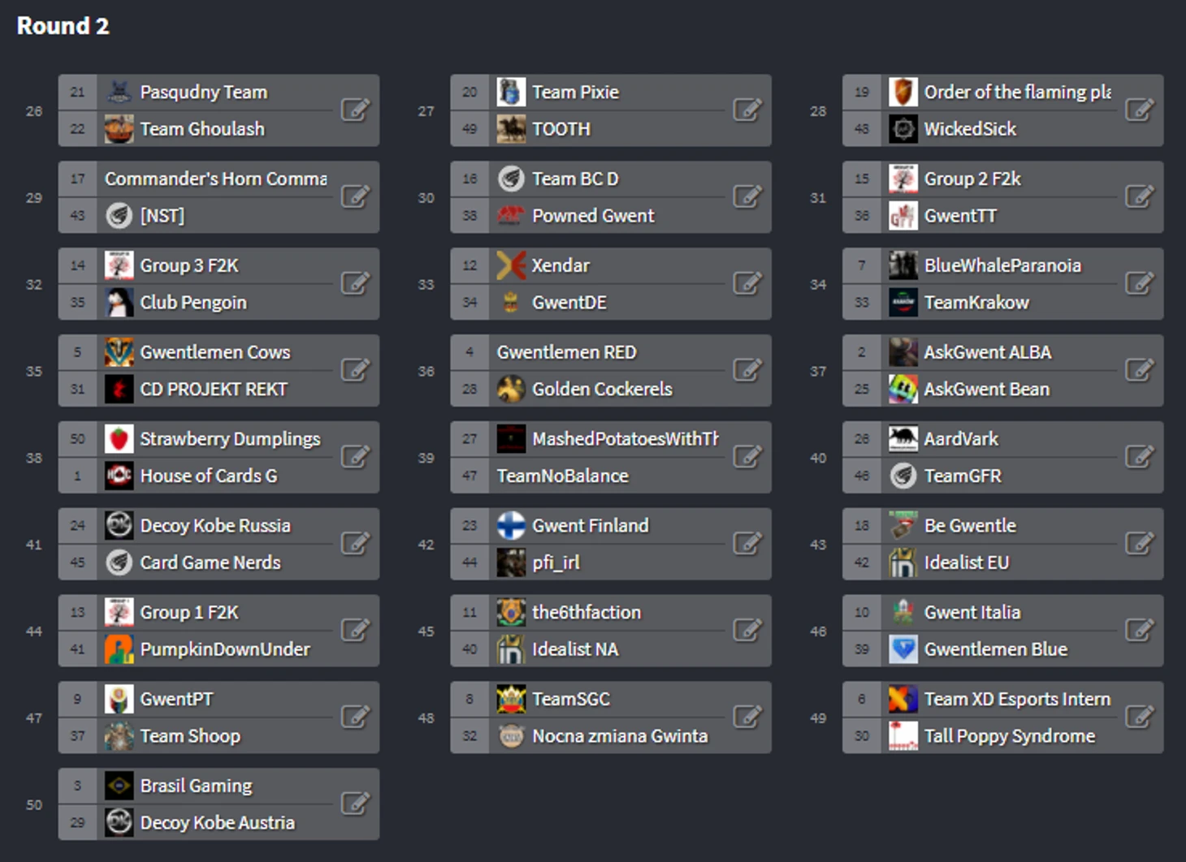This screenshot has height=862, width=1186.
Task: Open GwentDE team entry
Action: (569, 303)
